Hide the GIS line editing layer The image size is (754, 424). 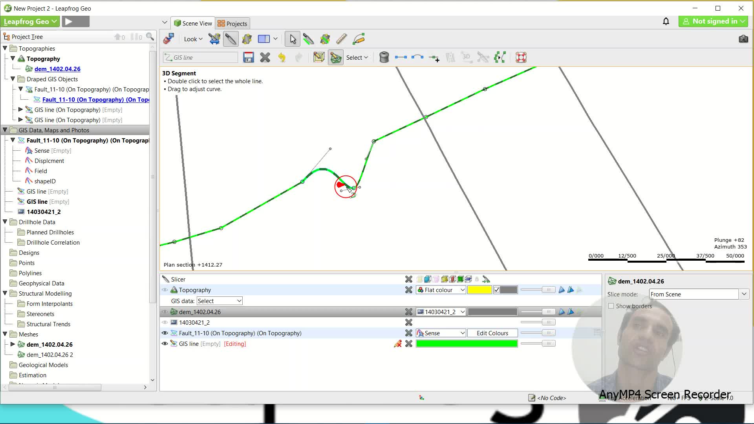click(x=165, y=344)
